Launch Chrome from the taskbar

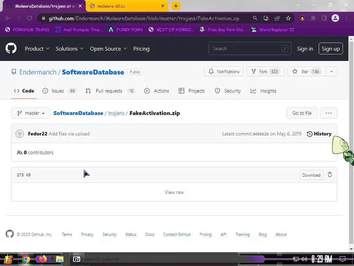(x=26, y=259)
